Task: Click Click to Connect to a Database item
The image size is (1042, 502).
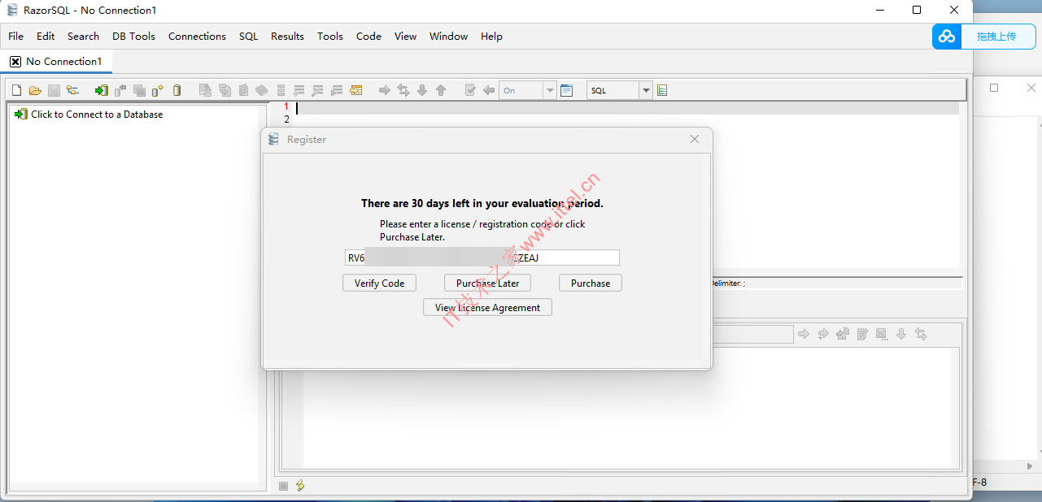Action: click(x=89, y=115)
